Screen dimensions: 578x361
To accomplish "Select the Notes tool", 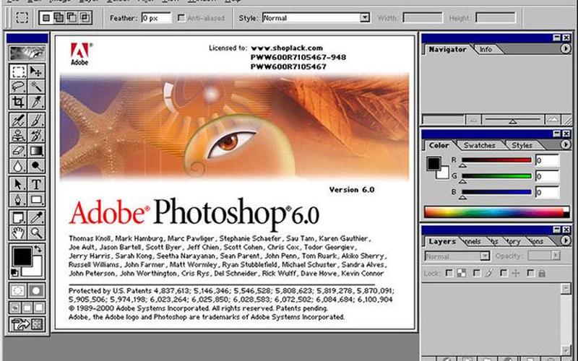I will tap(17, 218).
